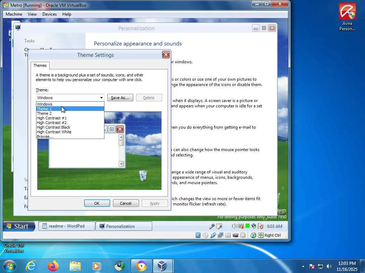Screen dimensions: 365x273
Task: Close the Theme Settings dialog
Action: 166,55
